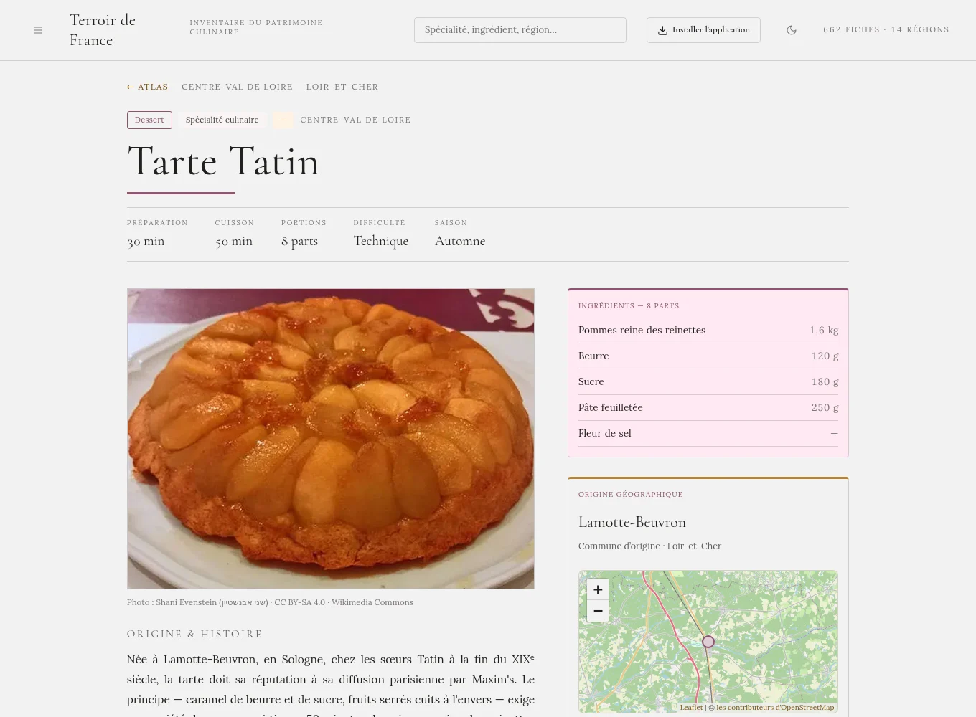The width and height of the screenshot is (976, 717).
Task: Open the Loir-et-Cher breadcrumb
Action: tap(342, 87)
